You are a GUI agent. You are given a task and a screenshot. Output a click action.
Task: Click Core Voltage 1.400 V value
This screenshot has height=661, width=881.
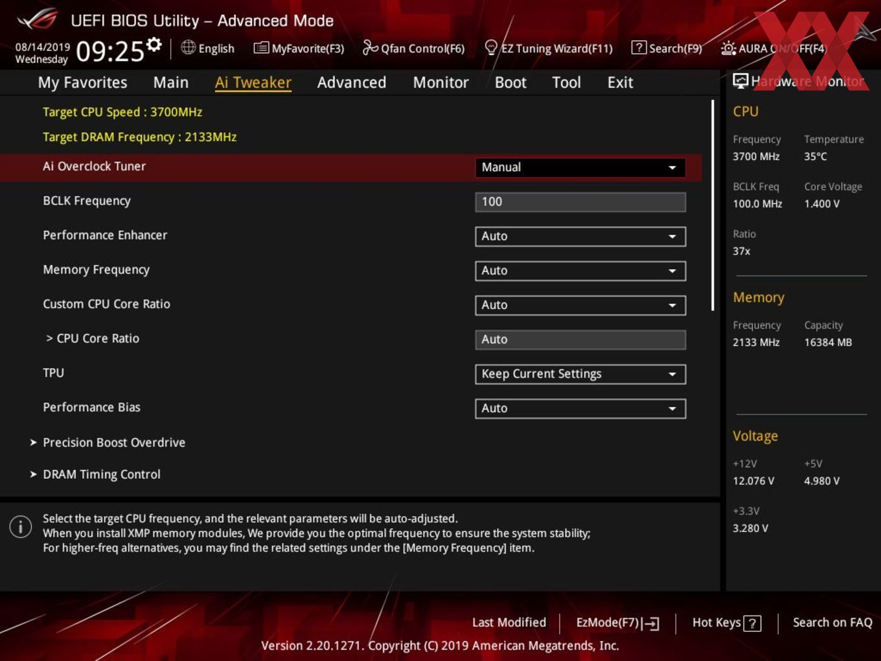click(x=822, y=203)
